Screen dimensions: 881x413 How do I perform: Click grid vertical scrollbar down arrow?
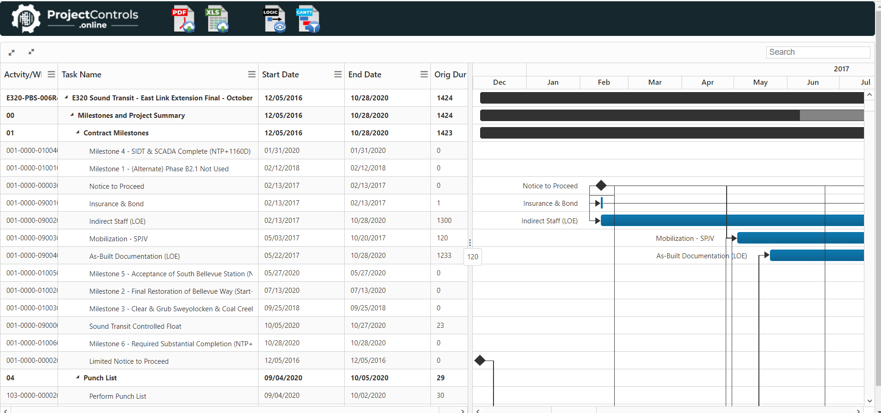pyautogui.click(x=869, y=401)
